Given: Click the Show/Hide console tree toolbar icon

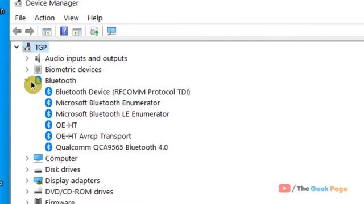Looking at the screenshot, I should [47, 32].
